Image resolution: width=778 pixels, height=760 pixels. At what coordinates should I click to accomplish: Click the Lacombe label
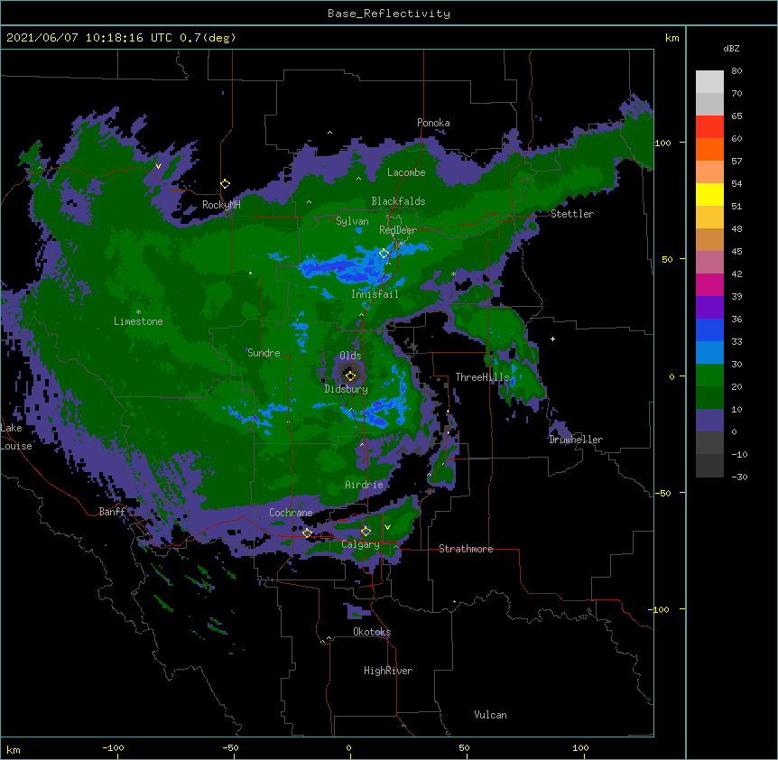(x=406, y=172)
